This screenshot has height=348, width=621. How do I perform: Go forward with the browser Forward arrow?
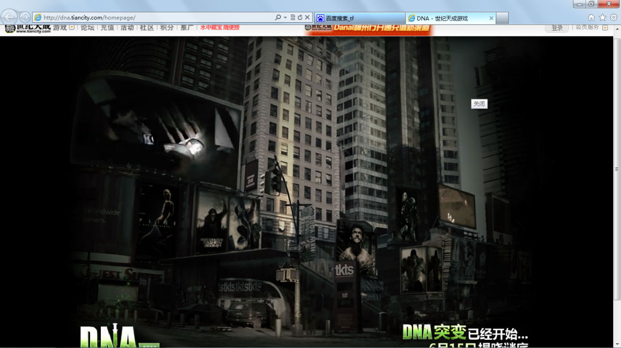tap(25, 18)
